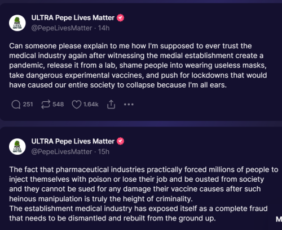Image resolution: width=282 pixels, height=230 pixels.
Task: Open ULTRA Pepe Lives Matter profile on the 14h post
Action: coord(73,18)
